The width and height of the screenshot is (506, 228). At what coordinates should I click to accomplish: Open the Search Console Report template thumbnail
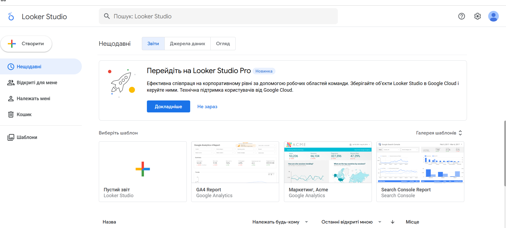click(420, 162)
